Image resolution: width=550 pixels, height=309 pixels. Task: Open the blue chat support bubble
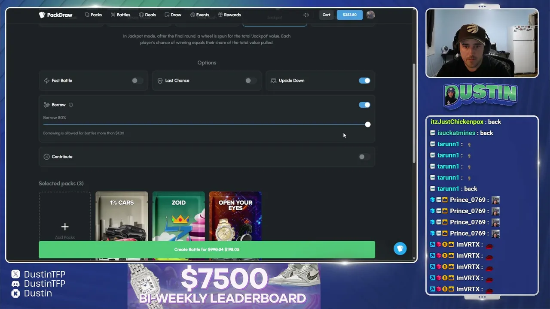(400, 248)
